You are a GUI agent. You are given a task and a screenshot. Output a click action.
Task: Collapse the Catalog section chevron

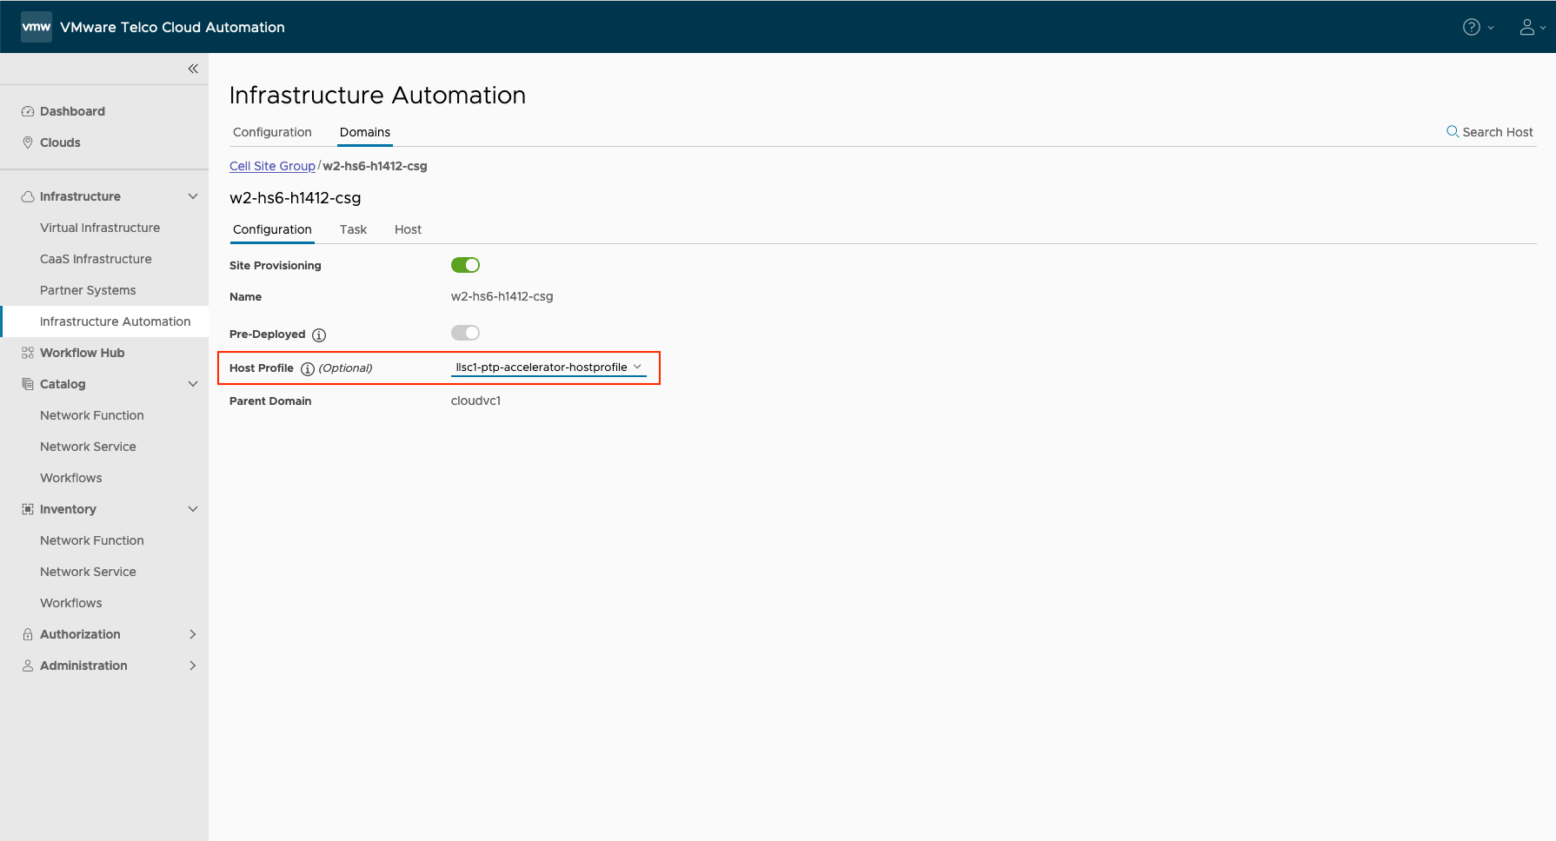pyautogui.click(x=193, y=384)
